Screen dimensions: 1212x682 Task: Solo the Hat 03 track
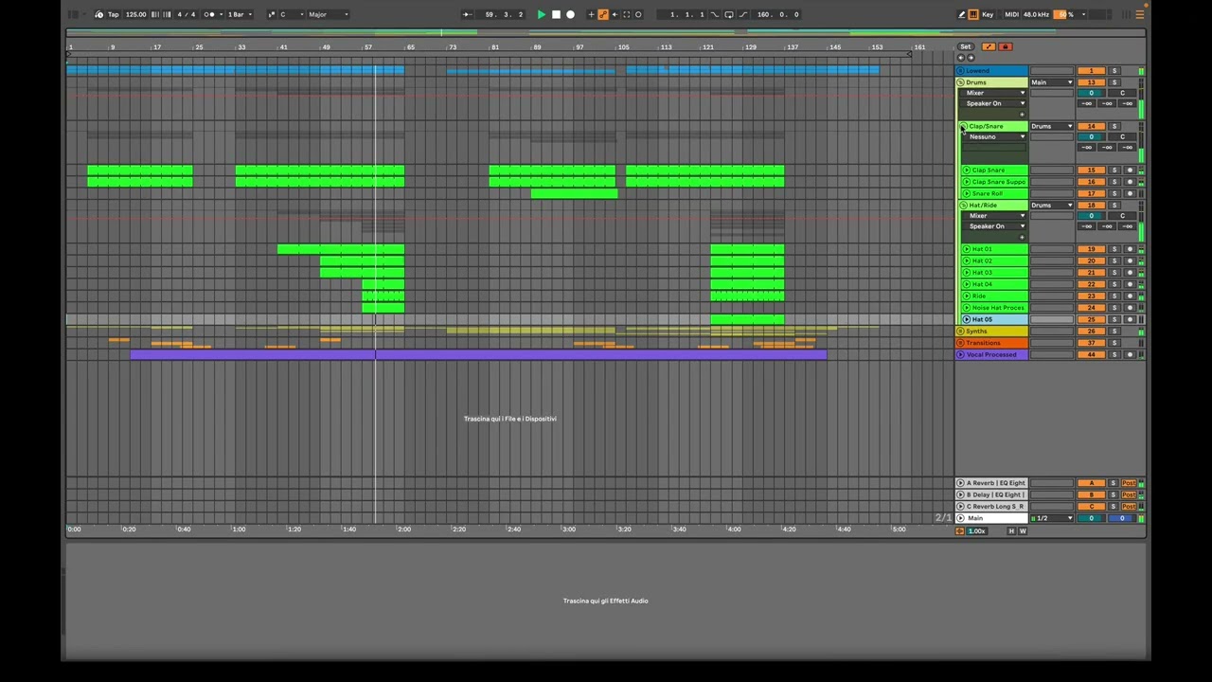click(x=1114, y=272)
